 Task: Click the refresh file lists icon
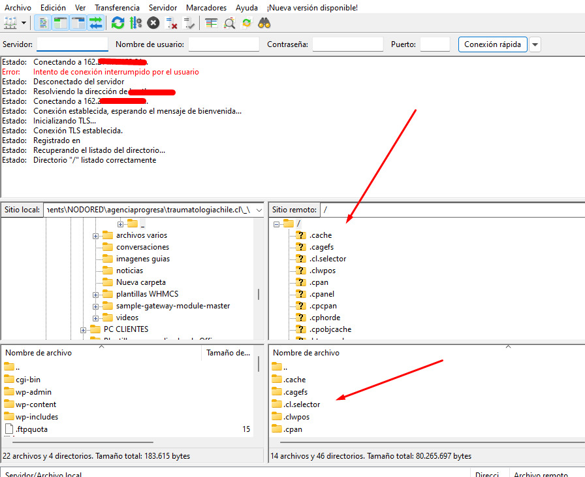click(x=118, y=23)
